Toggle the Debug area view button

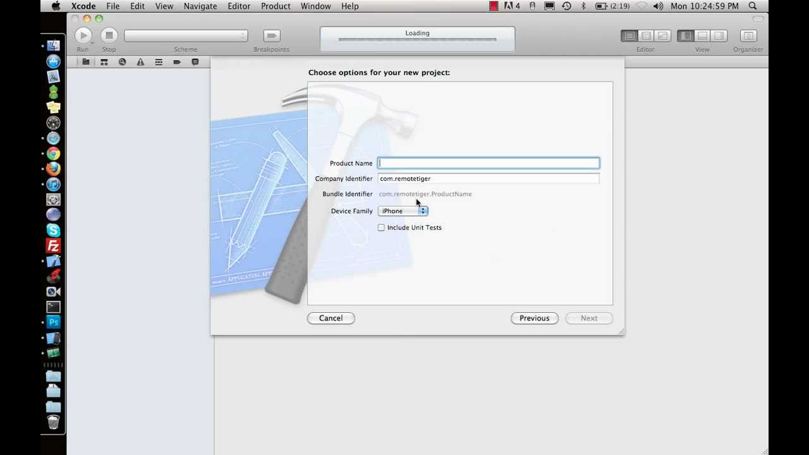(702, 36)
